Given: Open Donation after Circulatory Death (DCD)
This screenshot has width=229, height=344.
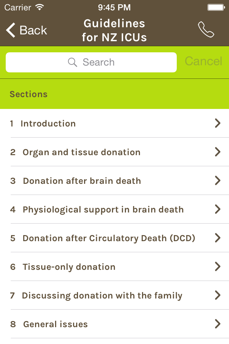Looking at the screenshot, I should click(x=109, y=238).
